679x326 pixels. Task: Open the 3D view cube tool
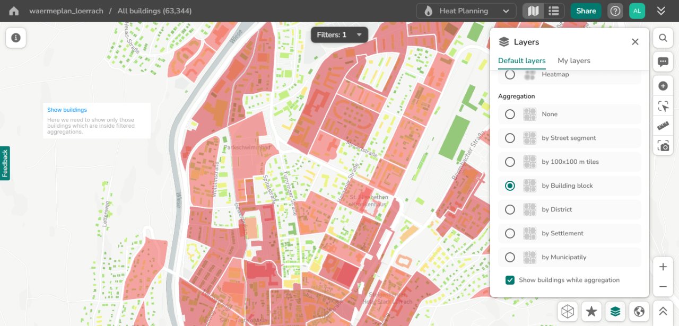(x=567, y=311)
